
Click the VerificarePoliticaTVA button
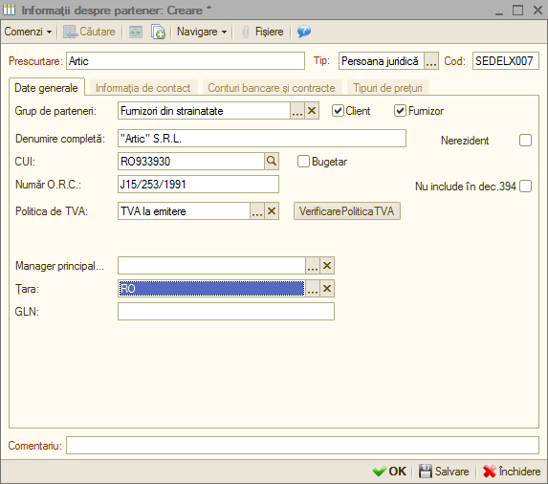click(347, 211)
